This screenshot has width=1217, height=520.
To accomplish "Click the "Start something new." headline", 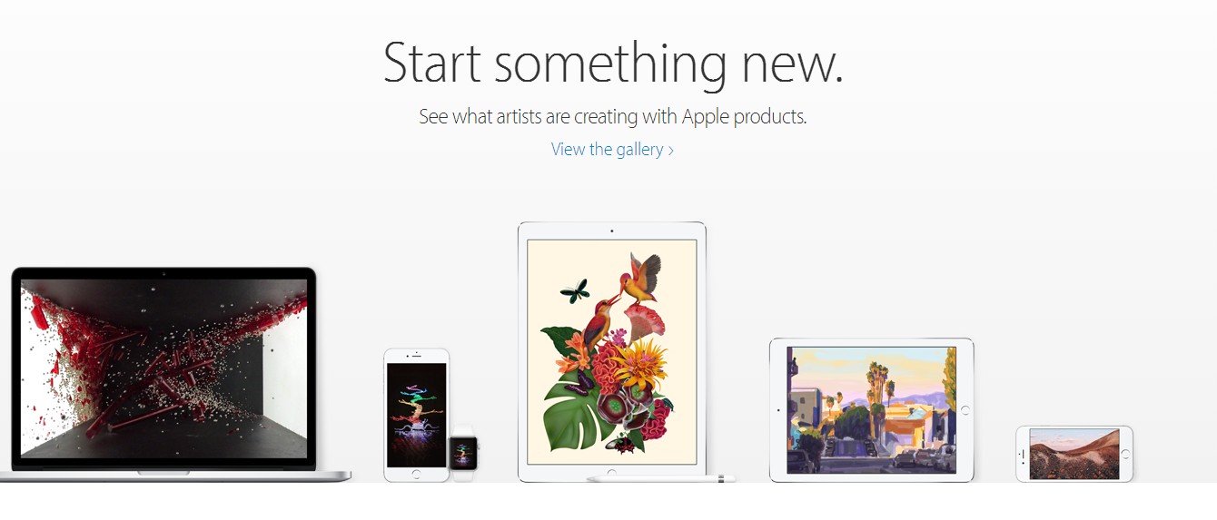I will point(613,63).
